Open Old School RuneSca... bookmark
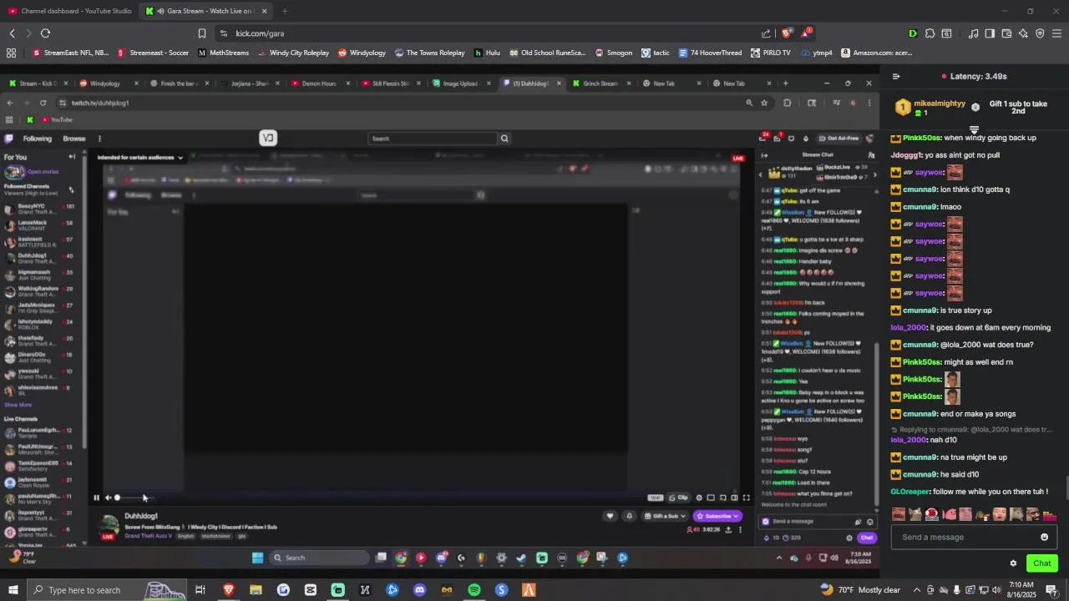The image size is (1069, 601). point(547,53)
